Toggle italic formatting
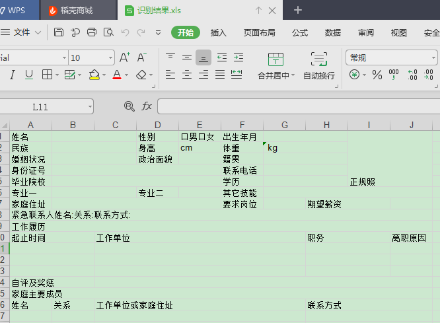This screenshot has height=323, width=440. (13, 75)
